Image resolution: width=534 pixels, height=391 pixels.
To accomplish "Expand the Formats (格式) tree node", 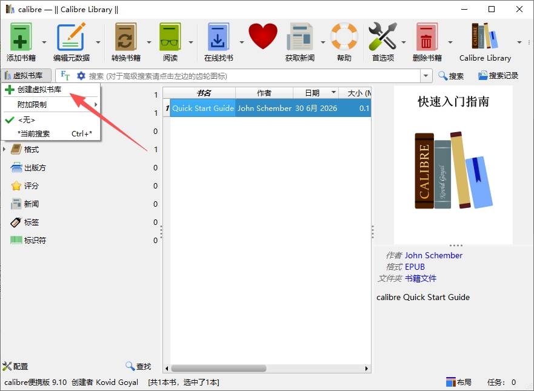I will (x=4, y=149).
